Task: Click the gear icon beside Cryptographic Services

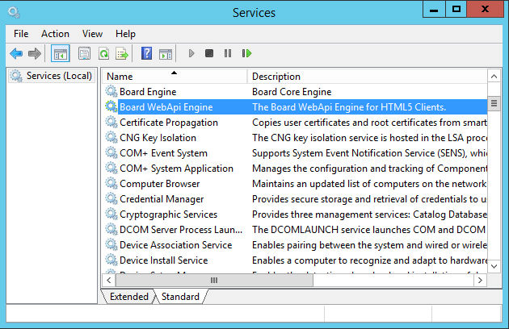Action: [111, 214]
